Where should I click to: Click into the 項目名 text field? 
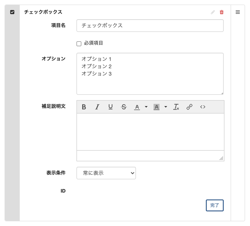click(150, 25)
